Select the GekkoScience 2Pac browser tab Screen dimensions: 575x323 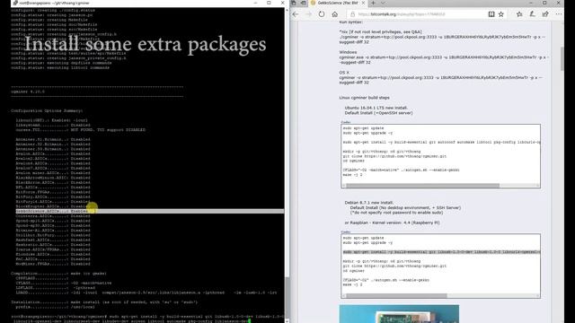[338, 3]
